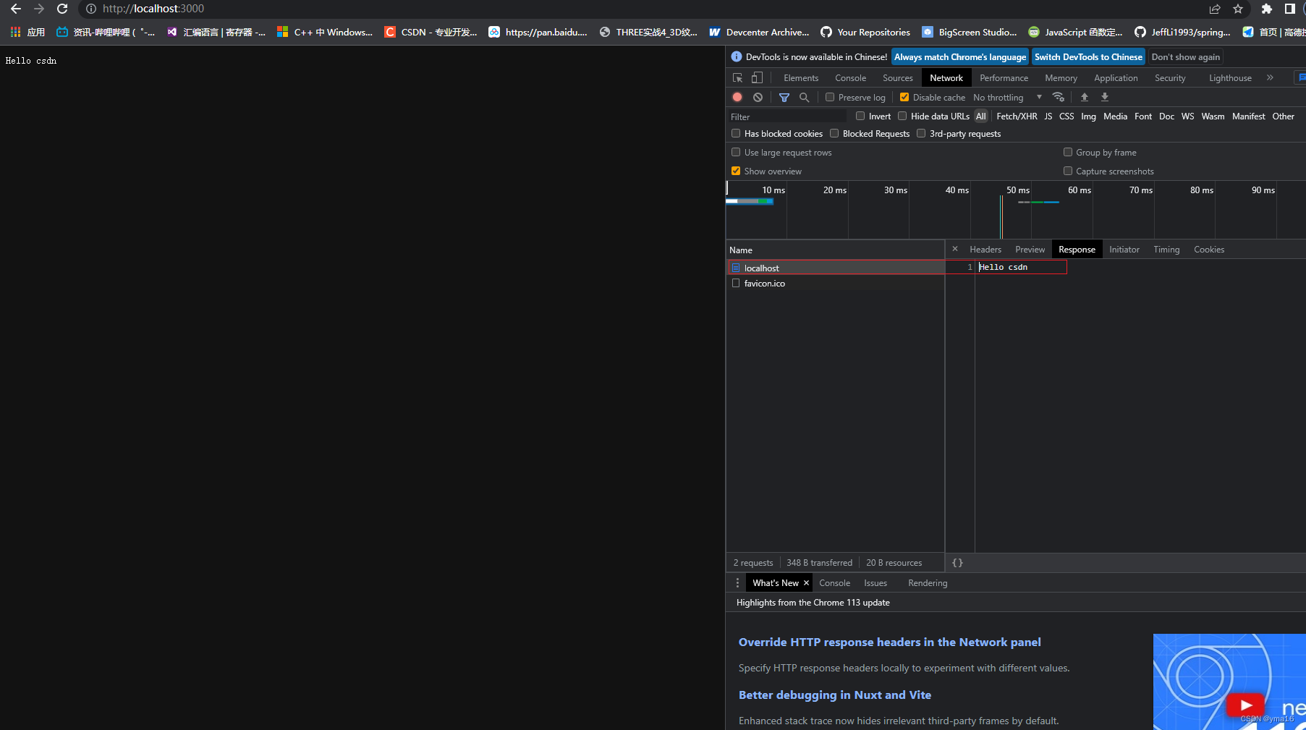1306x730 pixels.
Task: Select the localhost request row
Action: coord(836,268)
